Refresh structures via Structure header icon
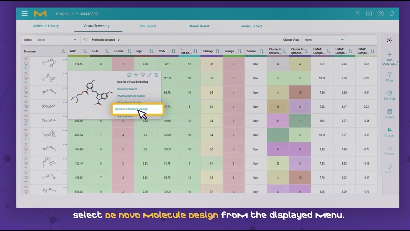 [63, 51]
